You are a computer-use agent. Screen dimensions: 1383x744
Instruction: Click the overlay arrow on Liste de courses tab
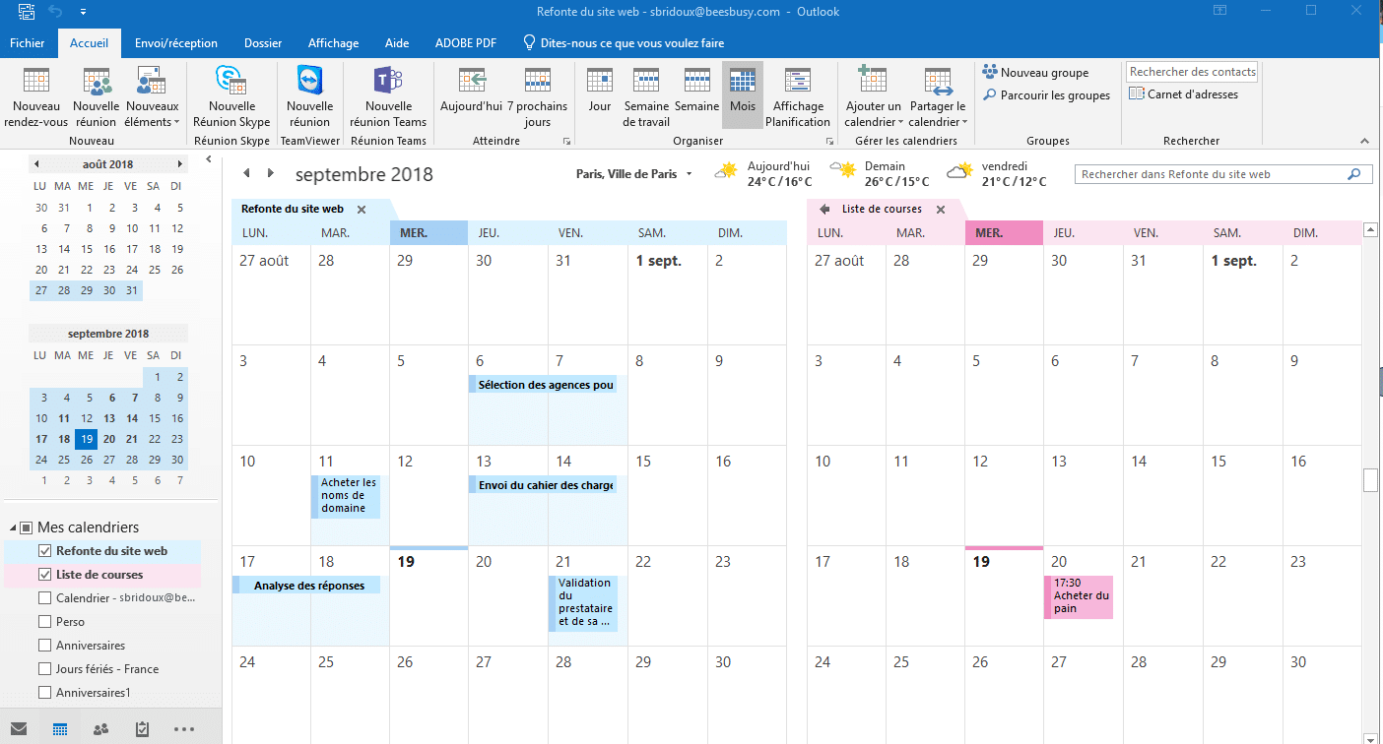[x=824, y=210]
